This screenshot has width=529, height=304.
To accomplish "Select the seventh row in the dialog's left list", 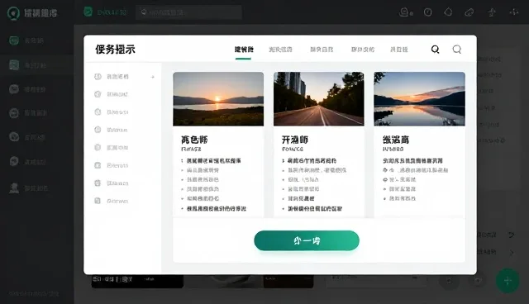I will tap(123, 183).
